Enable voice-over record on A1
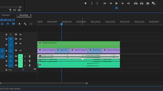 coord(30,56)
